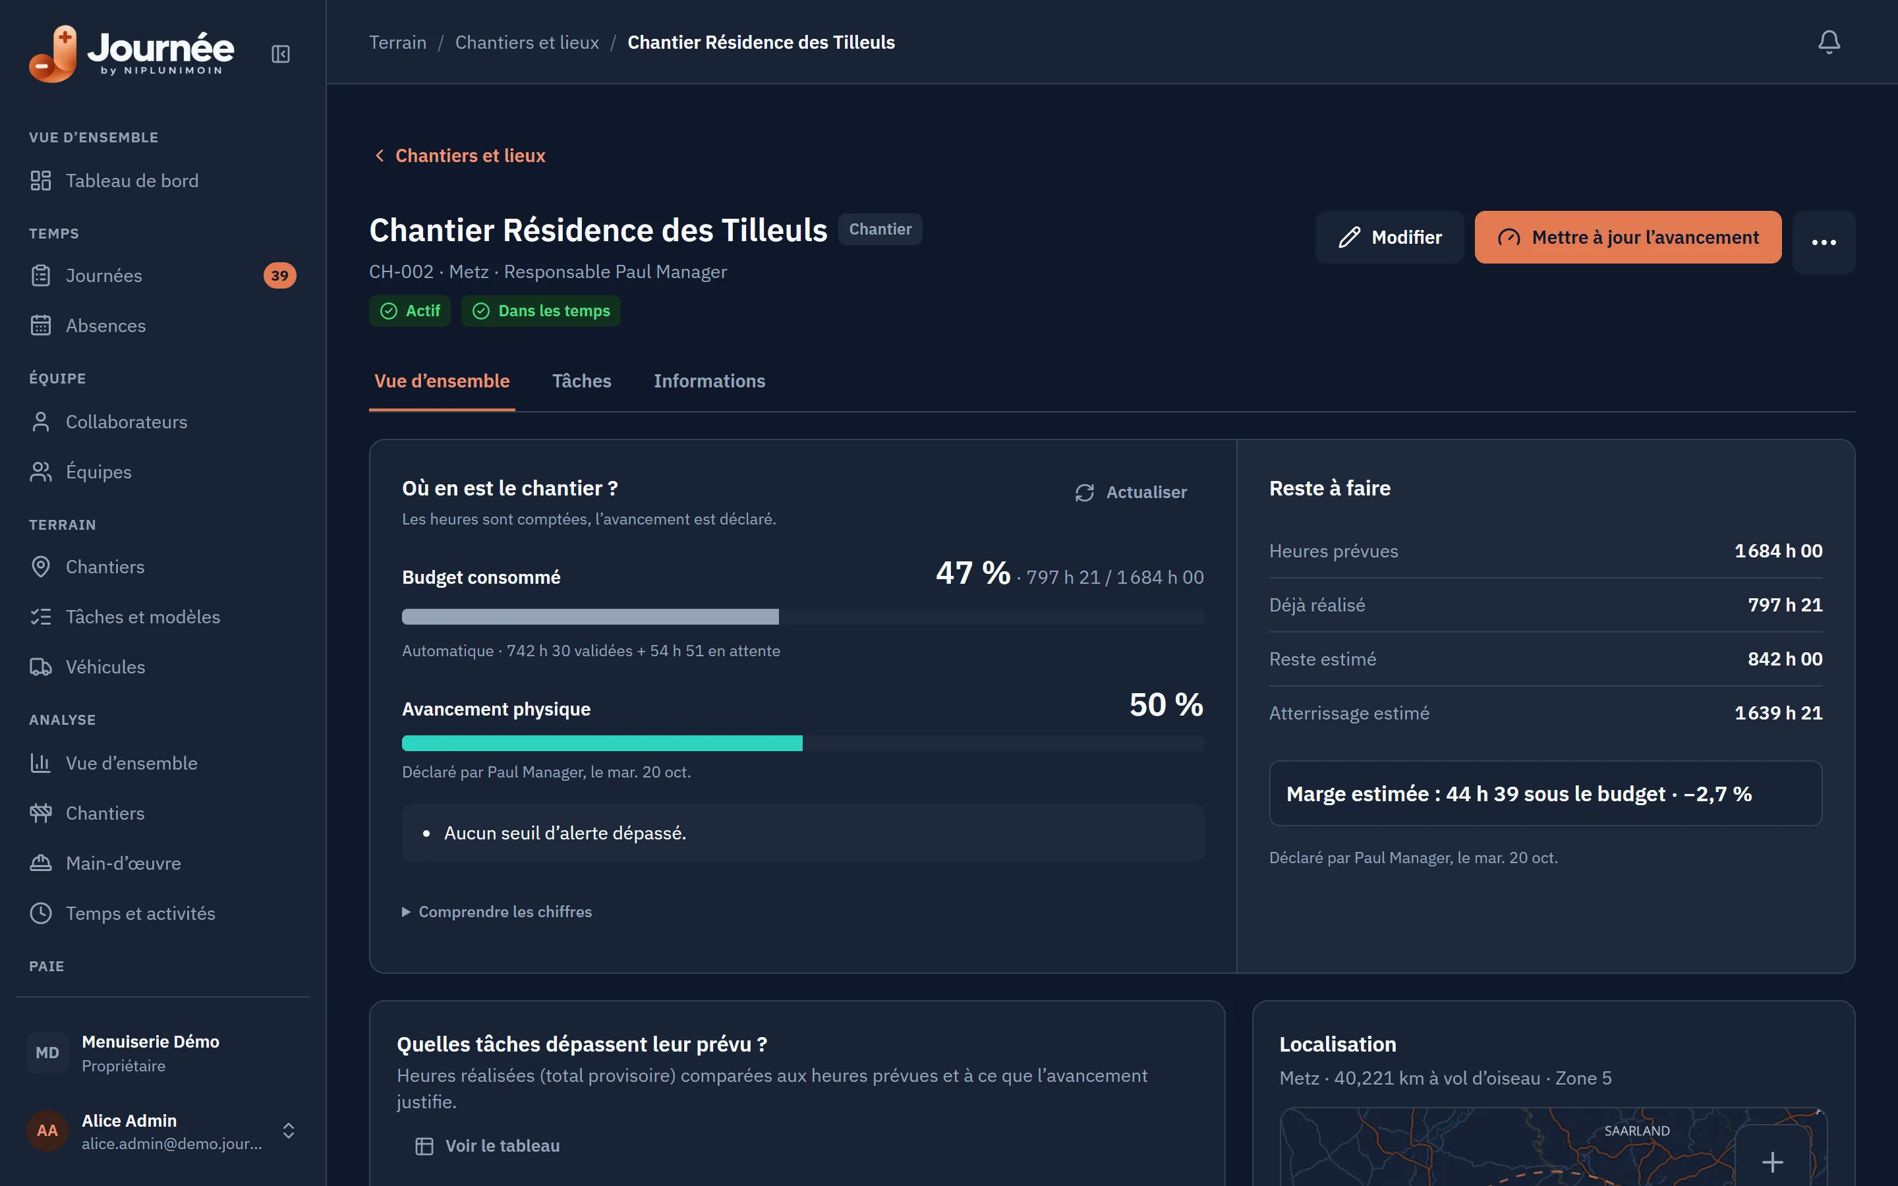The height and width of the screenshot is (1186, 1898).
Task: Open notifications bell
Action: [x=1828, y=42]
